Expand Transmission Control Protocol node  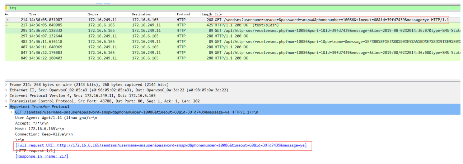coord(7,101)
